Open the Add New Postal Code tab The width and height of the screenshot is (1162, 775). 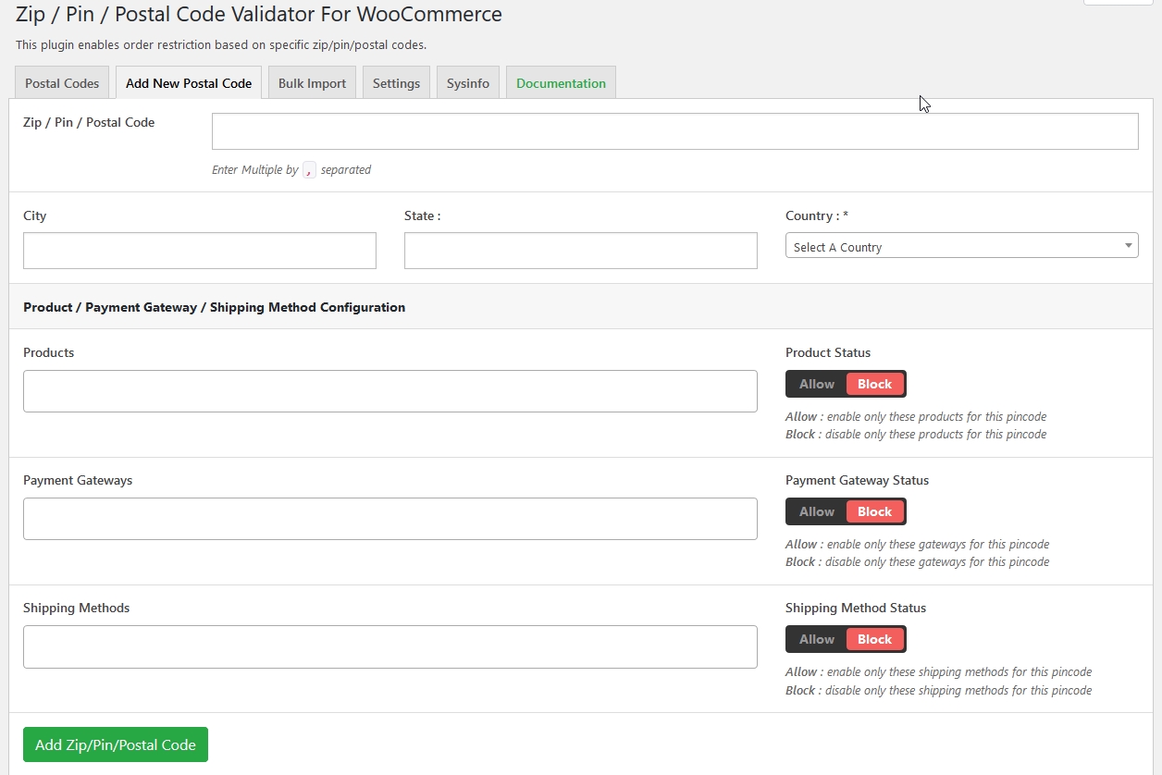point(188,82)
